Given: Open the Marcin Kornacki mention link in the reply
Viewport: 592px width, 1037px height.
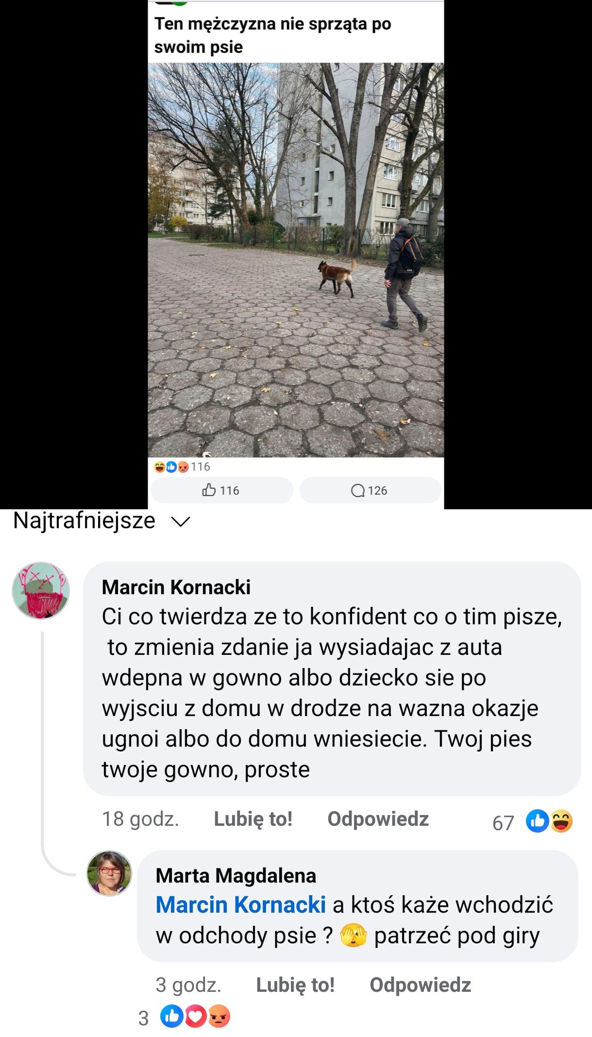Looking at the screenshot, I should [x=240, y=904].
